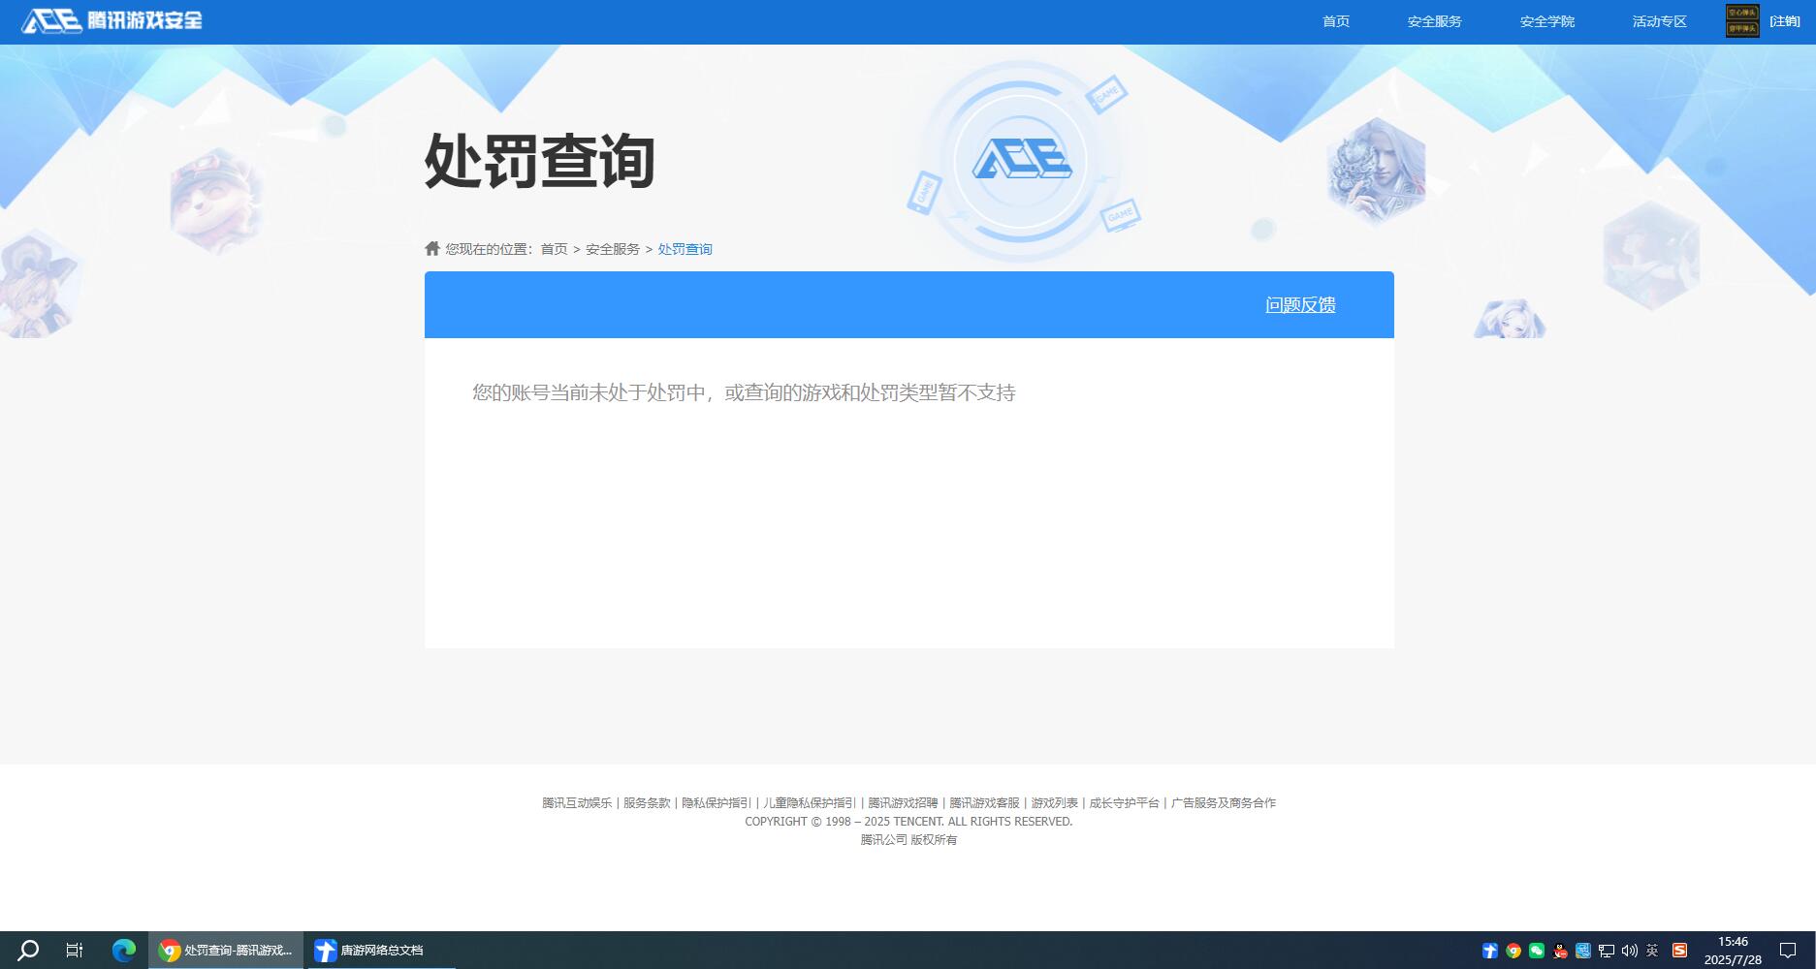Click the 注销 logout link
The height and width of the screenshot is (969, 1816).
(x=1785, y=21)
